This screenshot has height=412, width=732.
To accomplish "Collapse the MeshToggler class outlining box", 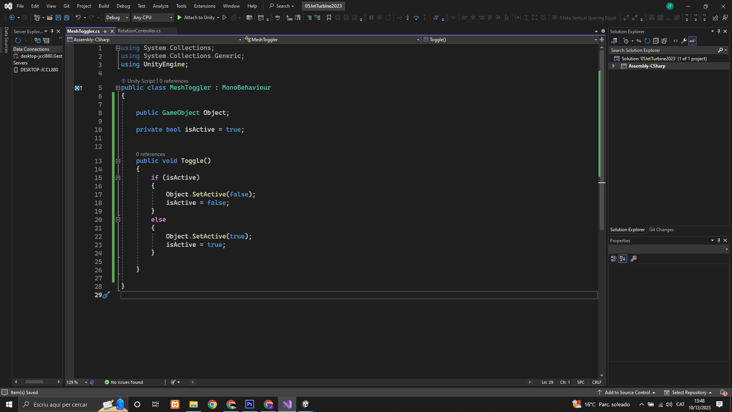I will [118, 88].
